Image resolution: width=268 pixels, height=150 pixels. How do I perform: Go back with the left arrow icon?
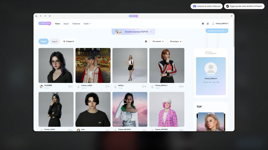pos(41,16)
